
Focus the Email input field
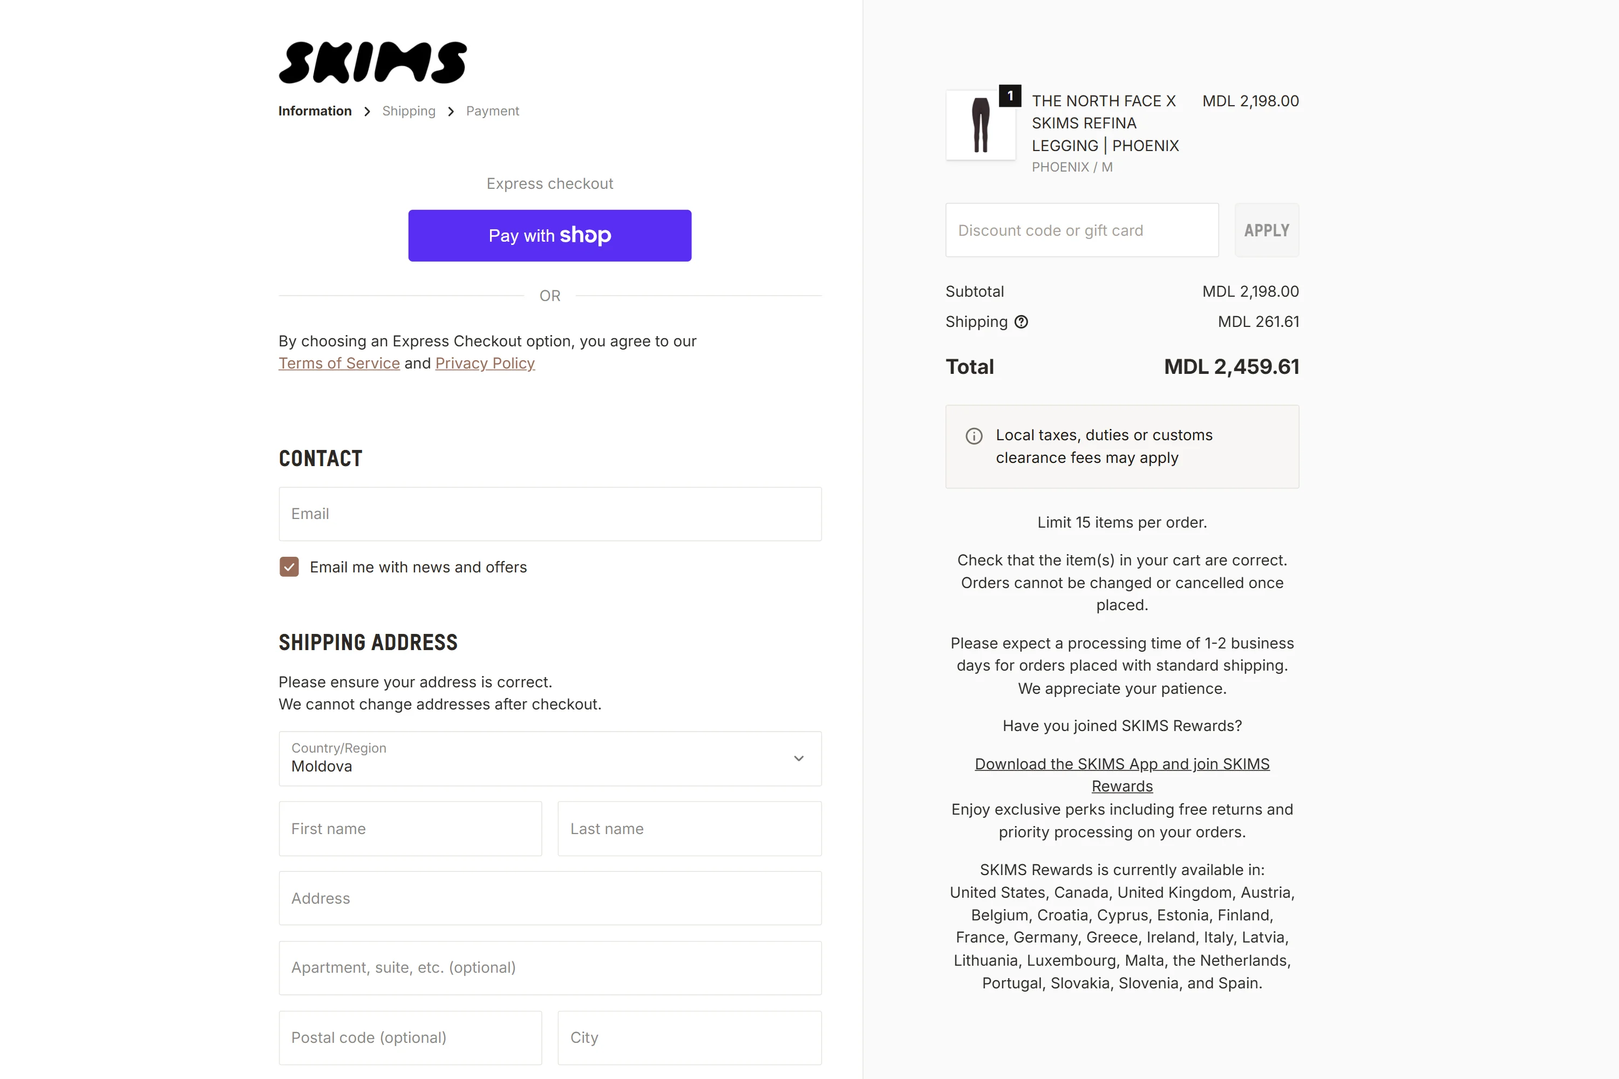550,514
